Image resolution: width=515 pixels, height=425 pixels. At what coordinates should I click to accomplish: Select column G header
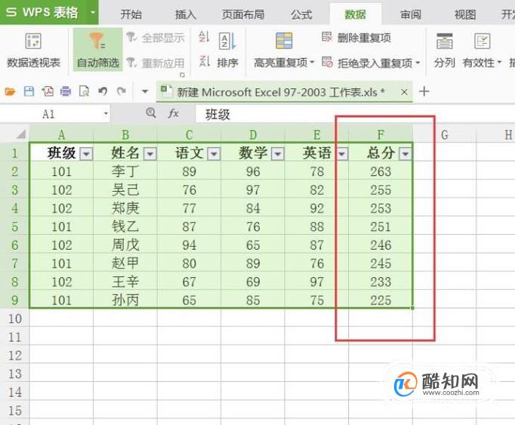pos(444,134)
